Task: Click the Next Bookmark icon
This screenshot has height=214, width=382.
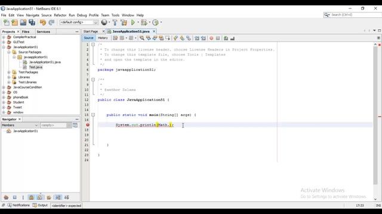Action: coord(182,38)
